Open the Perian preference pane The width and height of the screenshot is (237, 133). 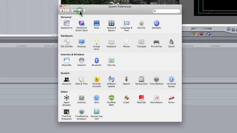tap(171, 99)
